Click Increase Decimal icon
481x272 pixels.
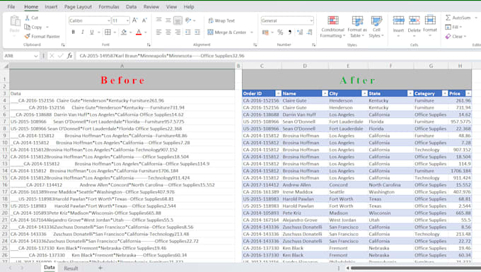click(x=300, y=32)
